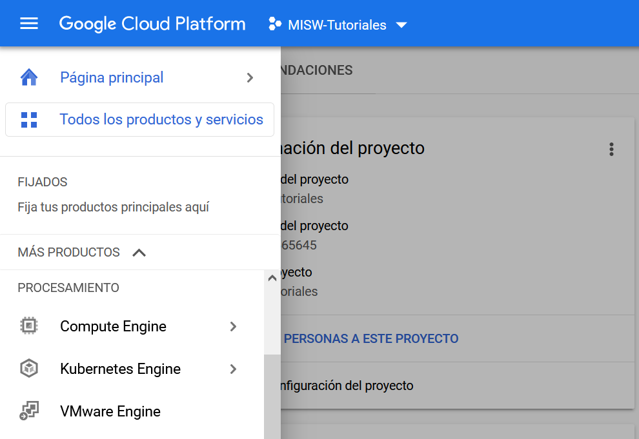The image size is (639, 439).
Task: Expand the Kubernetes Engine submenu arrow
Action: pyautogui.click(x=233, y=369)
